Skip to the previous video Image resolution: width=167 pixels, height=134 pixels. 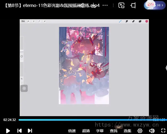(x=19, y=131)
